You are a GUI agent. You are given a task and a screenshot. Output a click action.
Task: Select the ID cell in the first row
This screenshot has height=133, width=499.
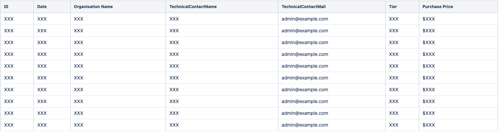coord(17,19)
